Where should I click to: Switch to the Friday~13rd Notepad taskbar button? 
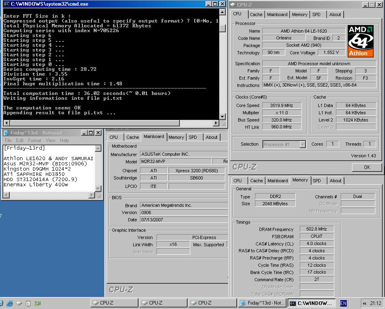[262, 303]
